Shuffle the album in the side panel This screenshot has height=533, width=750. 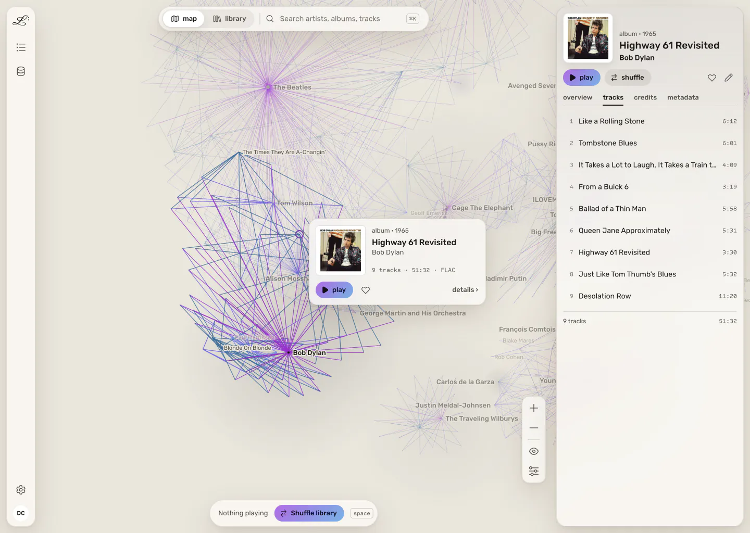628,78
